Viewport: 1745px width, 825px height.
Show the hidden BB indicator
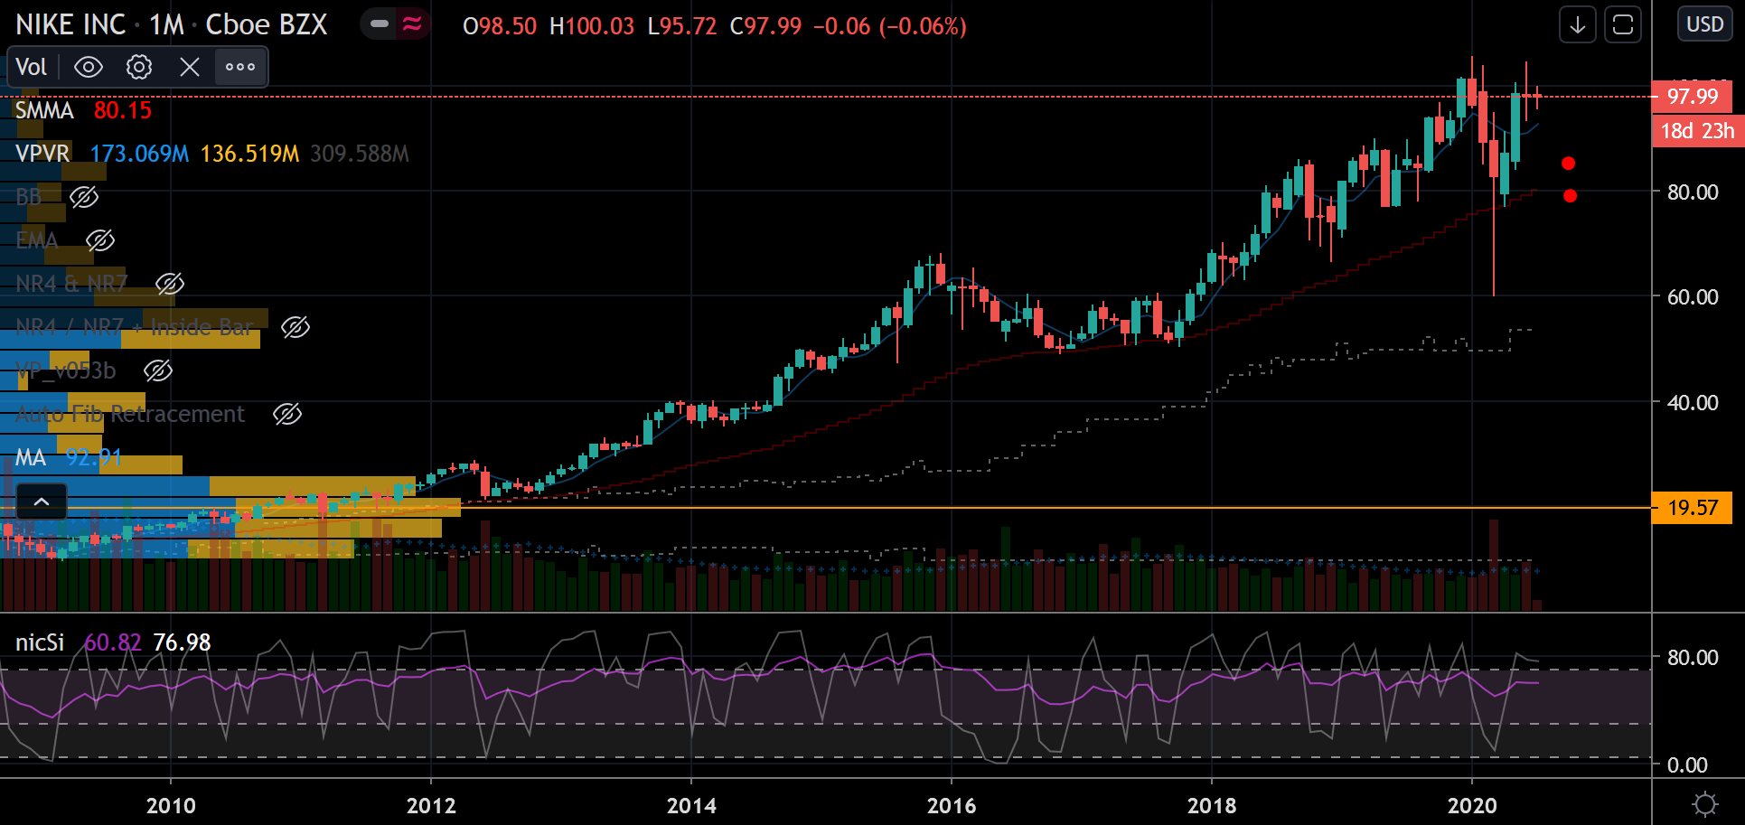coord(84,197)
